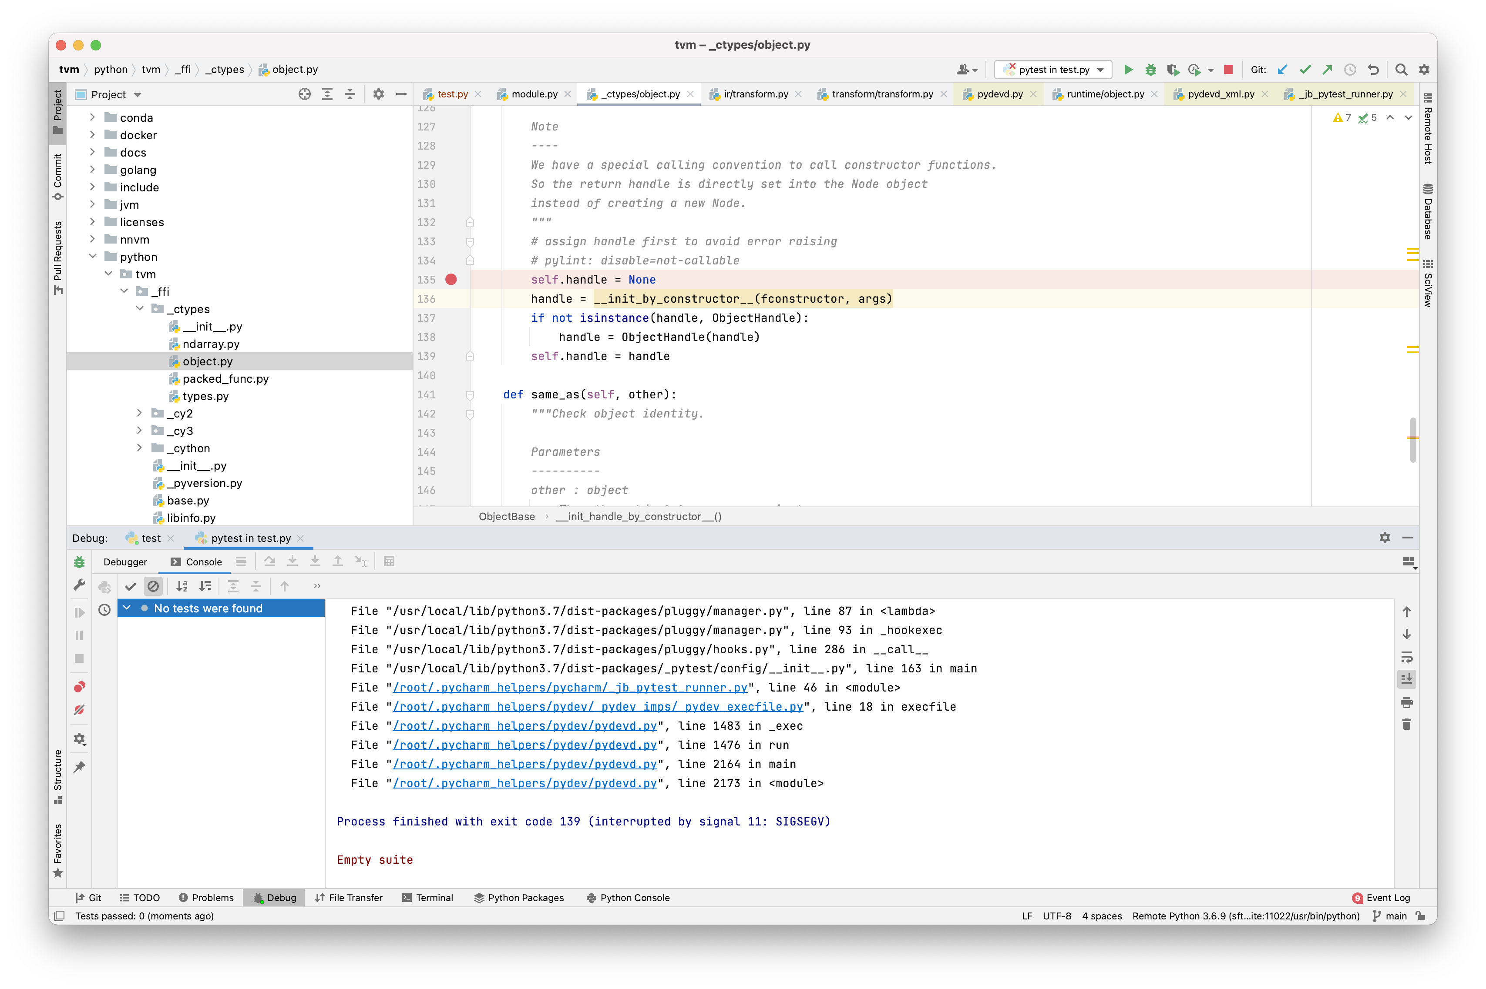
Task: Start a debugging session with the bug icon
Action: point(1150,70)
